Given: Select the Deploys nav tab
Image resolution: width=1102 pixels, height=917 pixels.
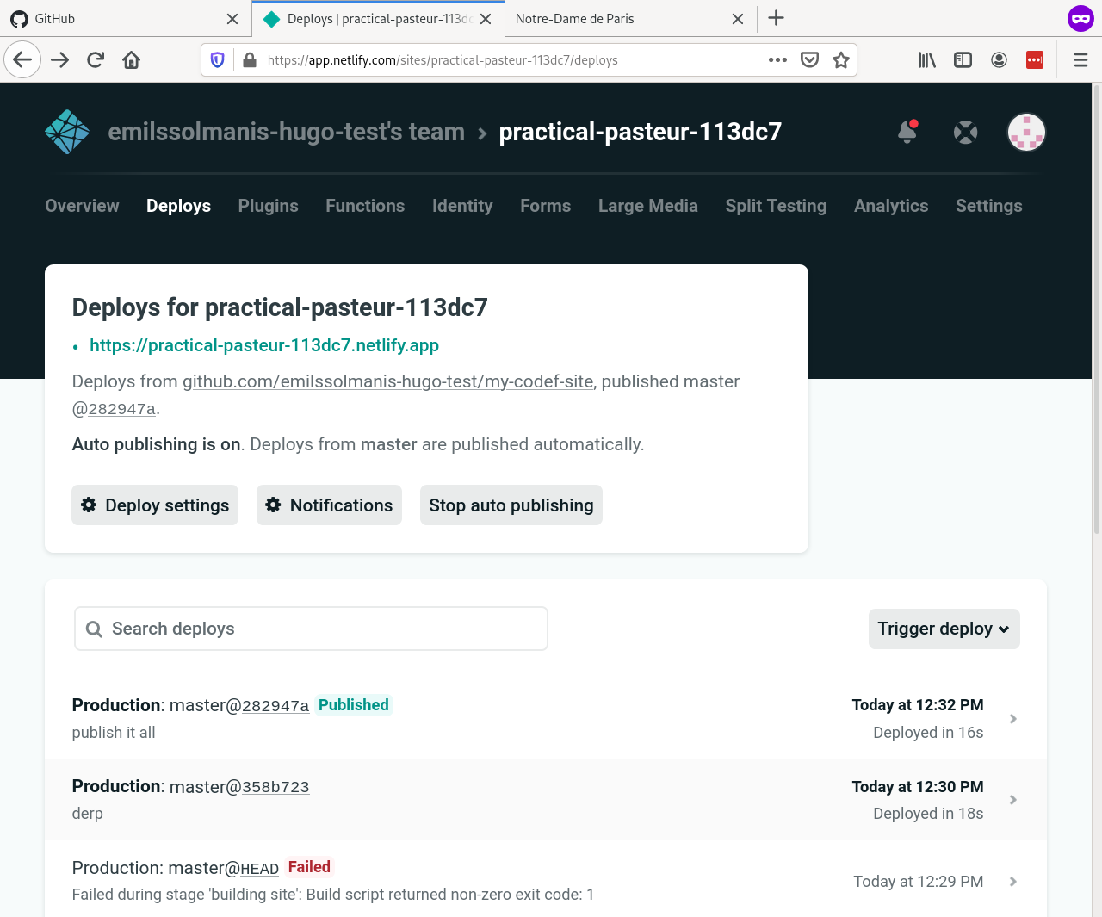Looking at the screenshot, I should click(178, 206).
